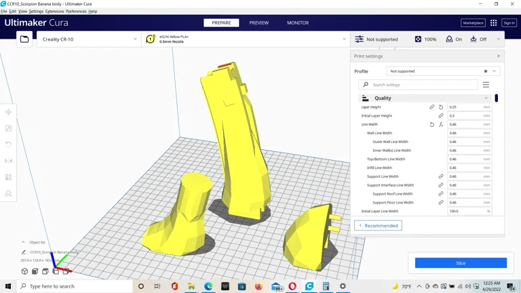Select the Mirror tool
Image resolution: width=521 pixels, height=293 pixels.
point(9,161)
